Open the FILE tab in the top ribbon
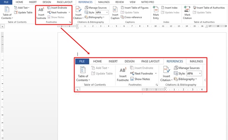 (6, 2)
